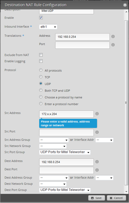The width and height of the screenshot is (129, 203).
Task: Click scrollbar down arrow in dialog
Action: pyautogui.click(x=126, y=192)
